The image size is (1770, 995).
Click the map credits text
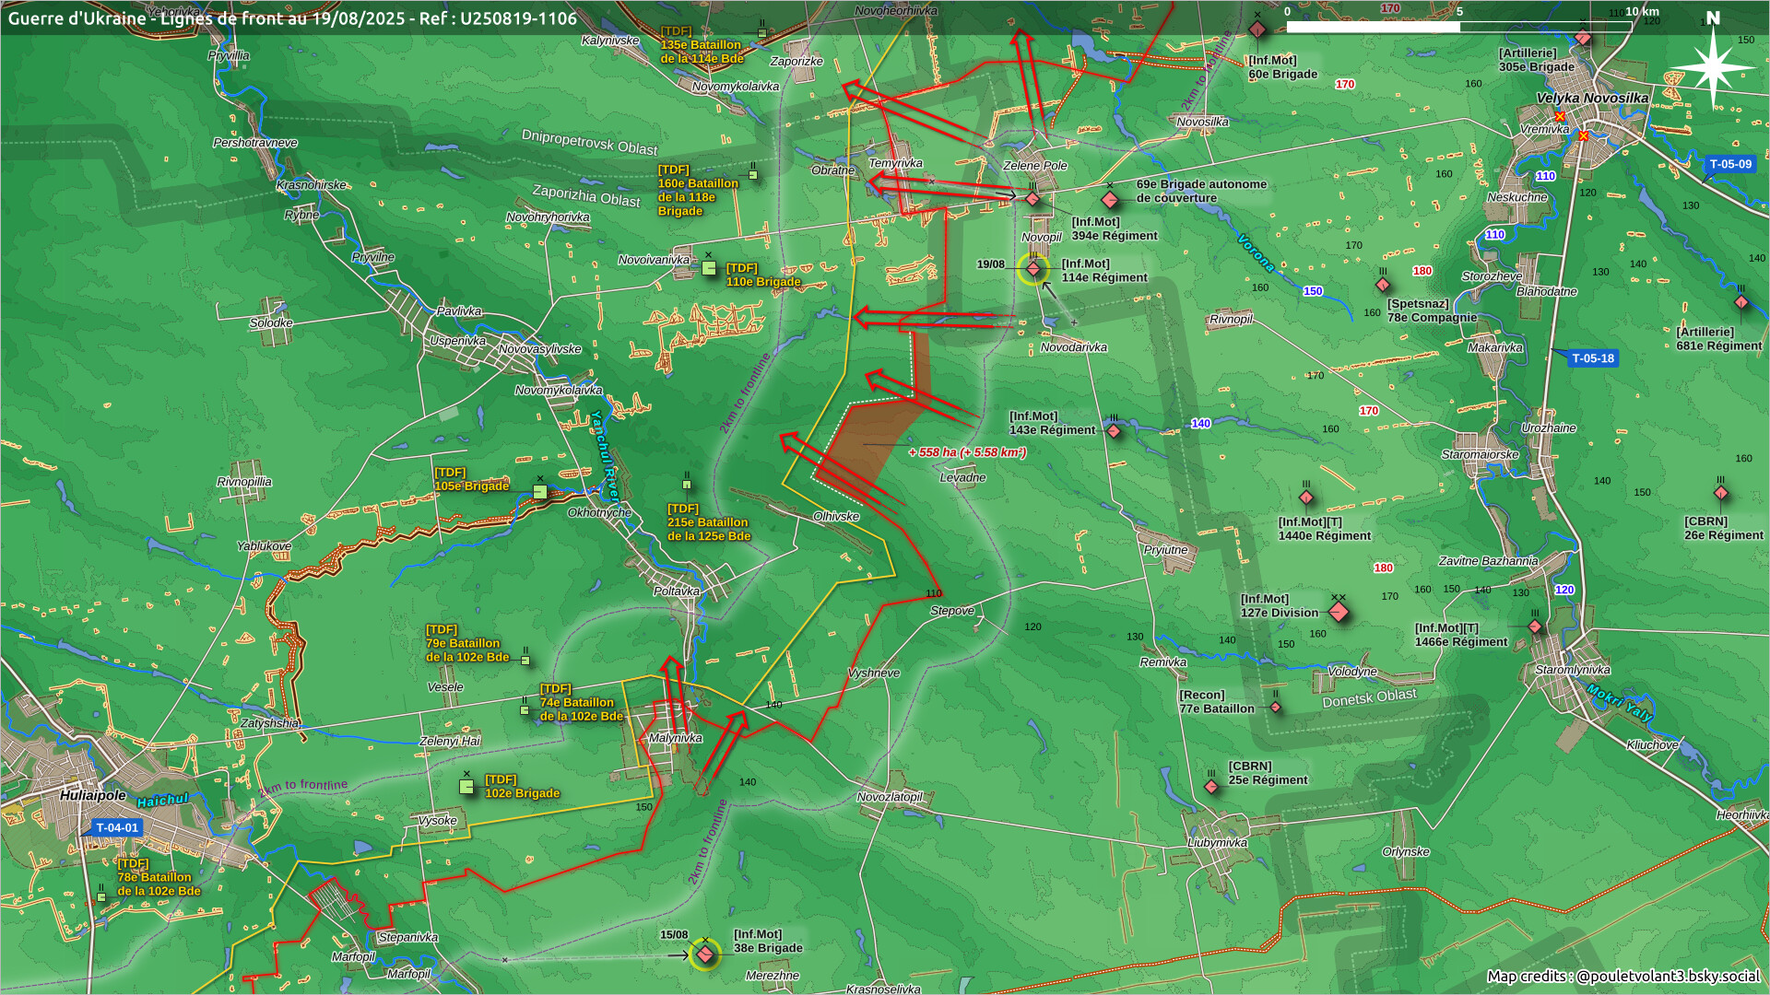click(x=1622, y=976)
